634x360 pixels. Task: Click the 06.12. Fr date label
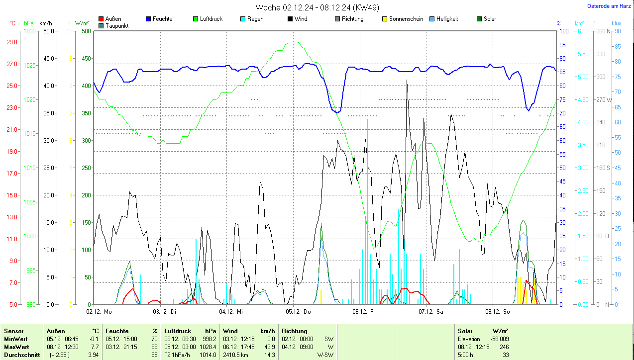click(x=364, y=312)
